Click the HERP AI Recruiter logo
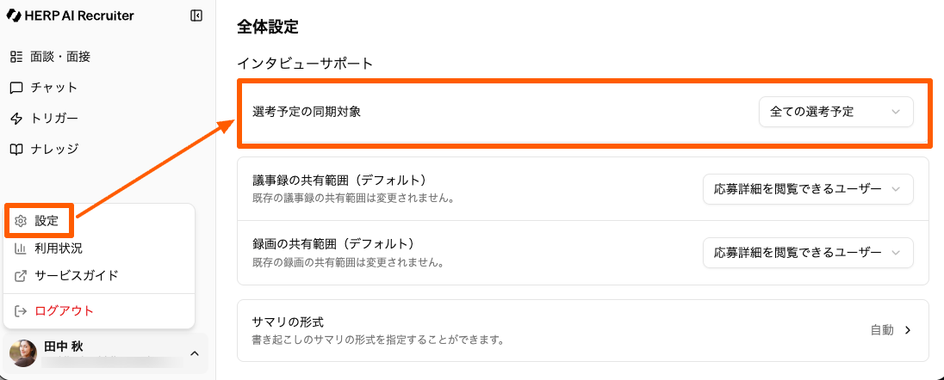This screenshot has height=380, width=944. [70, 15]
